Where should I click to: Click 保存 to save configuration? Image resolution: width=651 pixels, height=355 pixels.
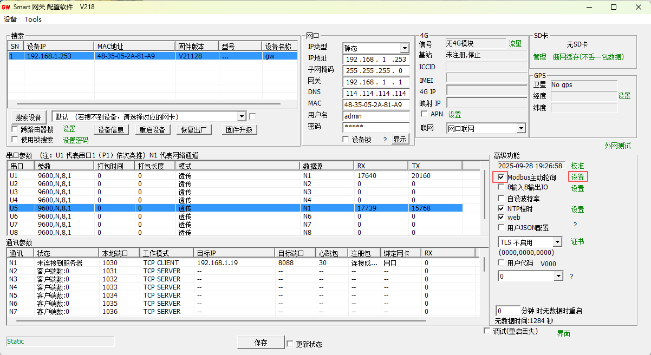(261, 343)
